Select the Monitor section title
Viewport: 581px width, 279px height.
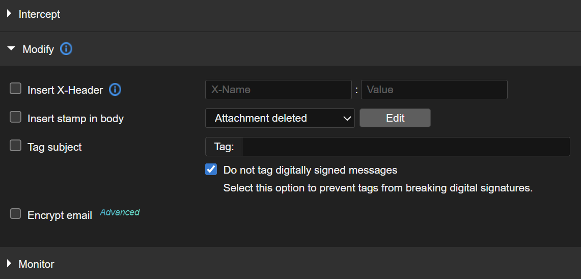click(36, 264)
